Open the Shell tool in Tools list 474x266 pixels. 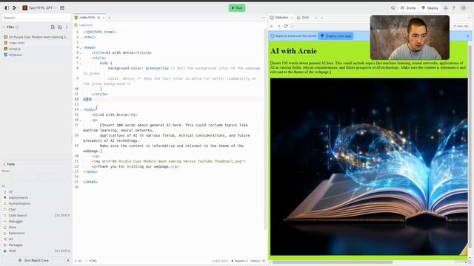pos(36,251)
